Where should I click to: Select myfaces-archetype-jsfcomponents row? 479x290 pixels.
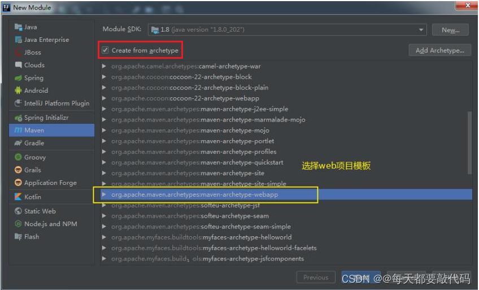(286, 258)
